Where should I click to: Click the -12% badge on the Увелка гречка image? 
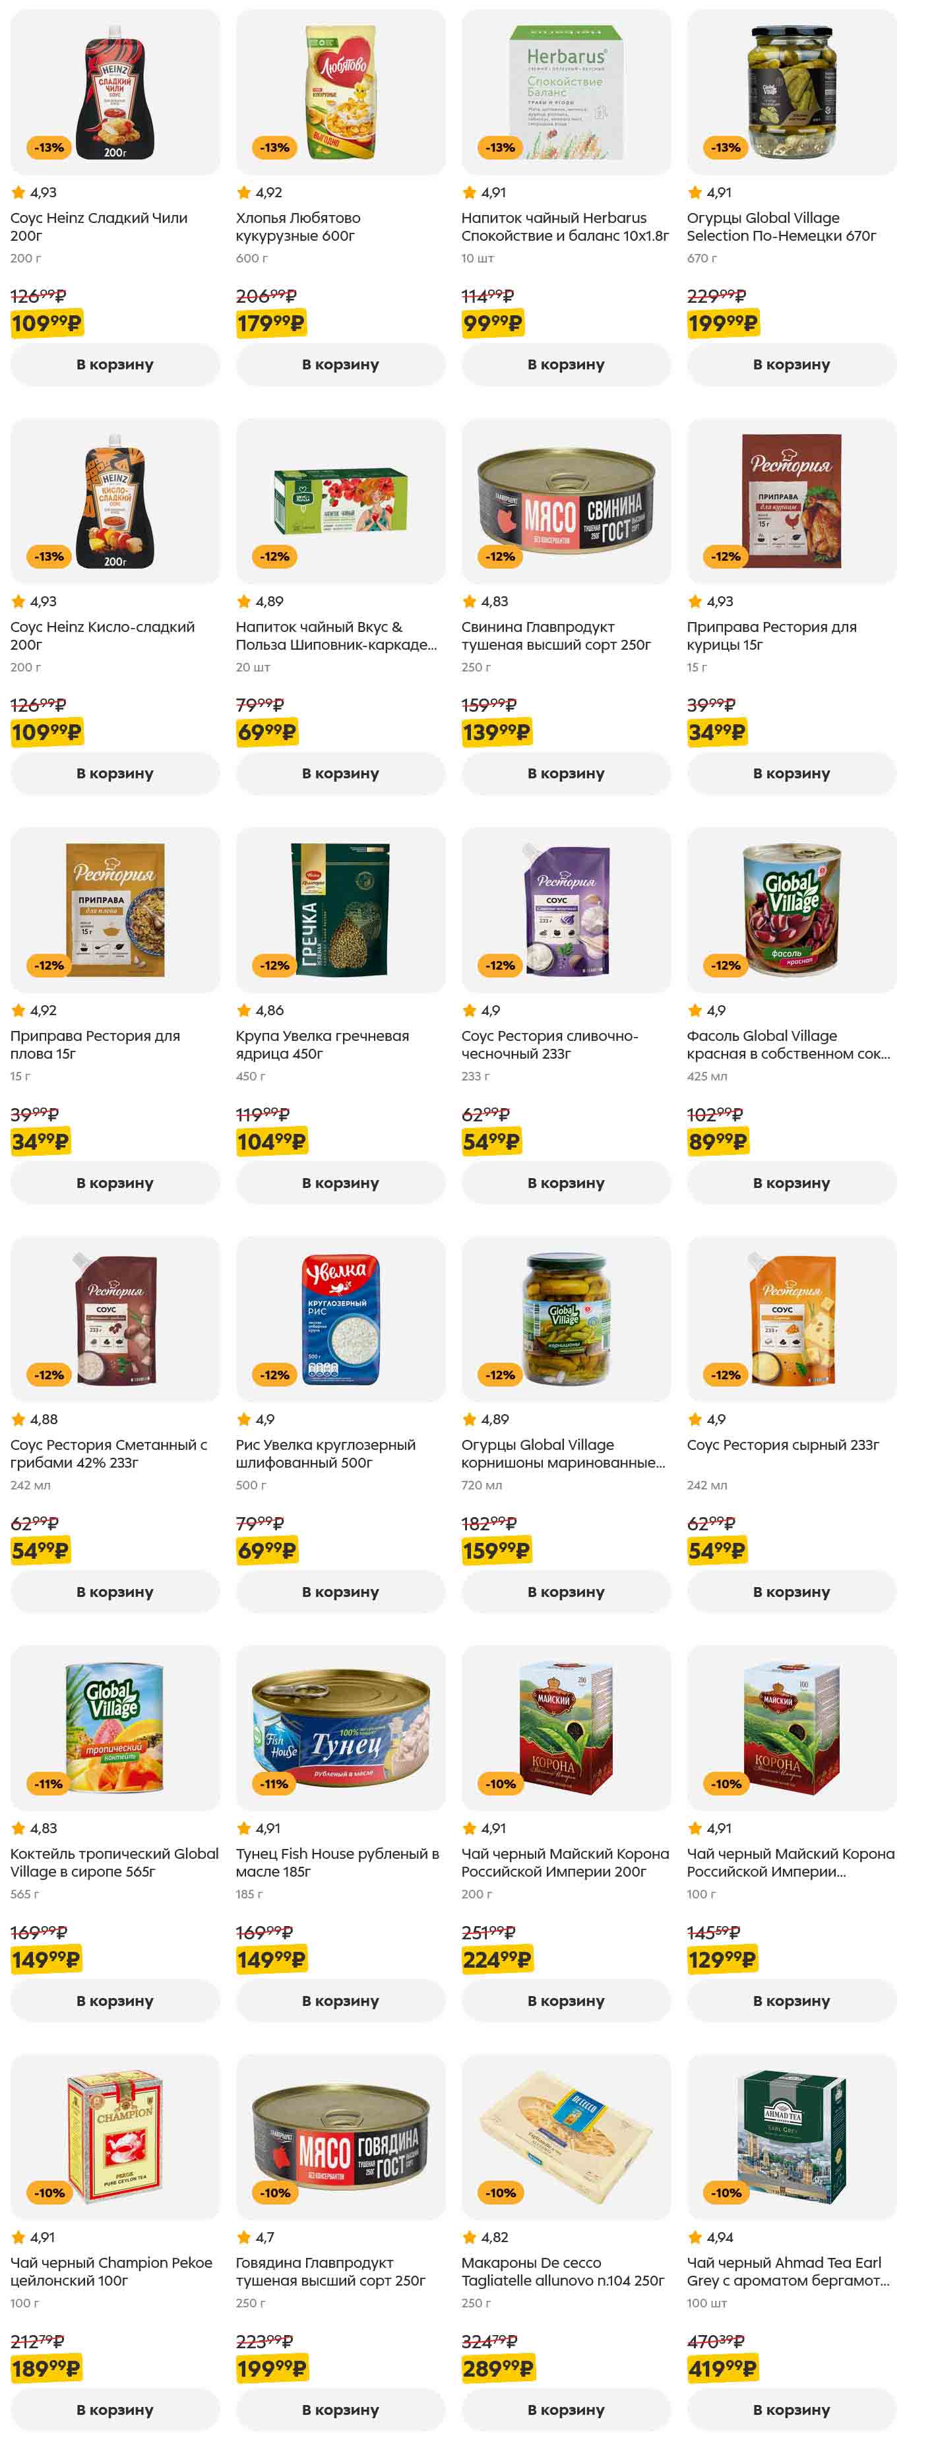274,965
